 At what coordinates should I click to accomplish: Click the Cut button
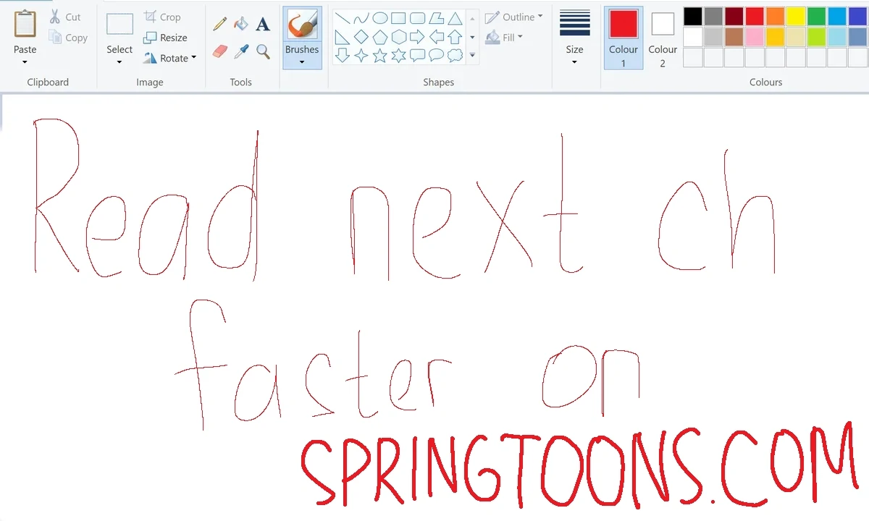(65, 17)
